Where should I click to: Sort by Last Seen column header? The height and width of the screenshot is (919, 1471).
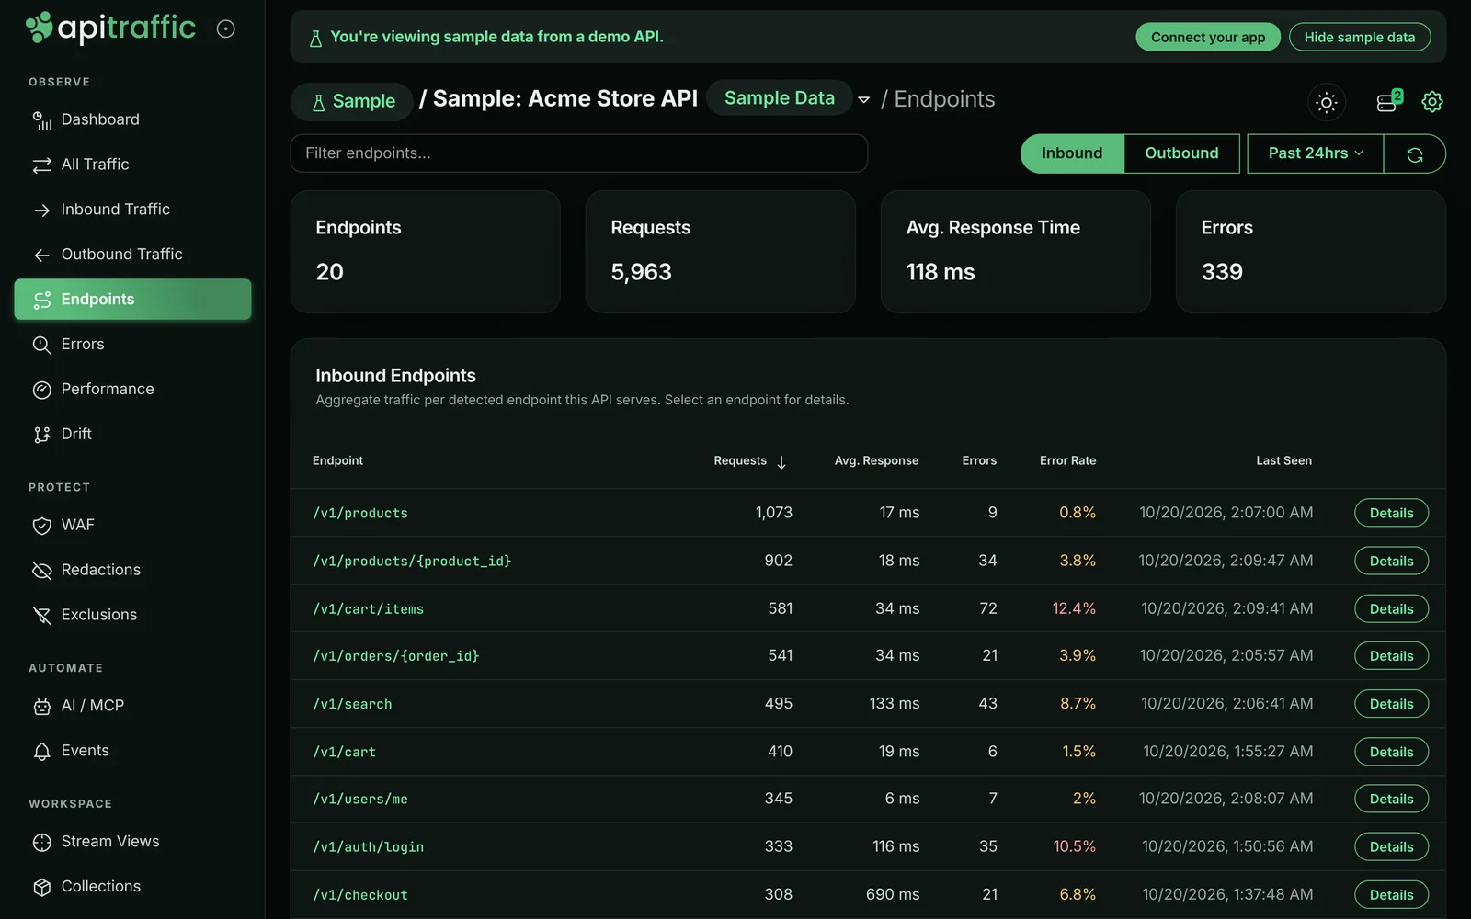1283,461
